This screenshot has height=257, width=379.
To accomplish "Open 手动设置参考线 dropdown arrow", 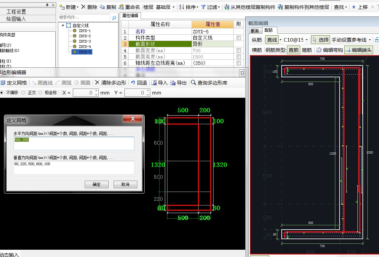I will [370, 40].
